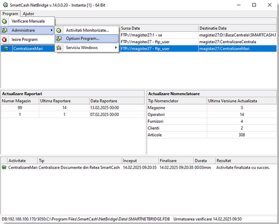This screenshot has width=279, height=224.
Task: Sort by Ultima Raportare column header
Action: point(64,101)
